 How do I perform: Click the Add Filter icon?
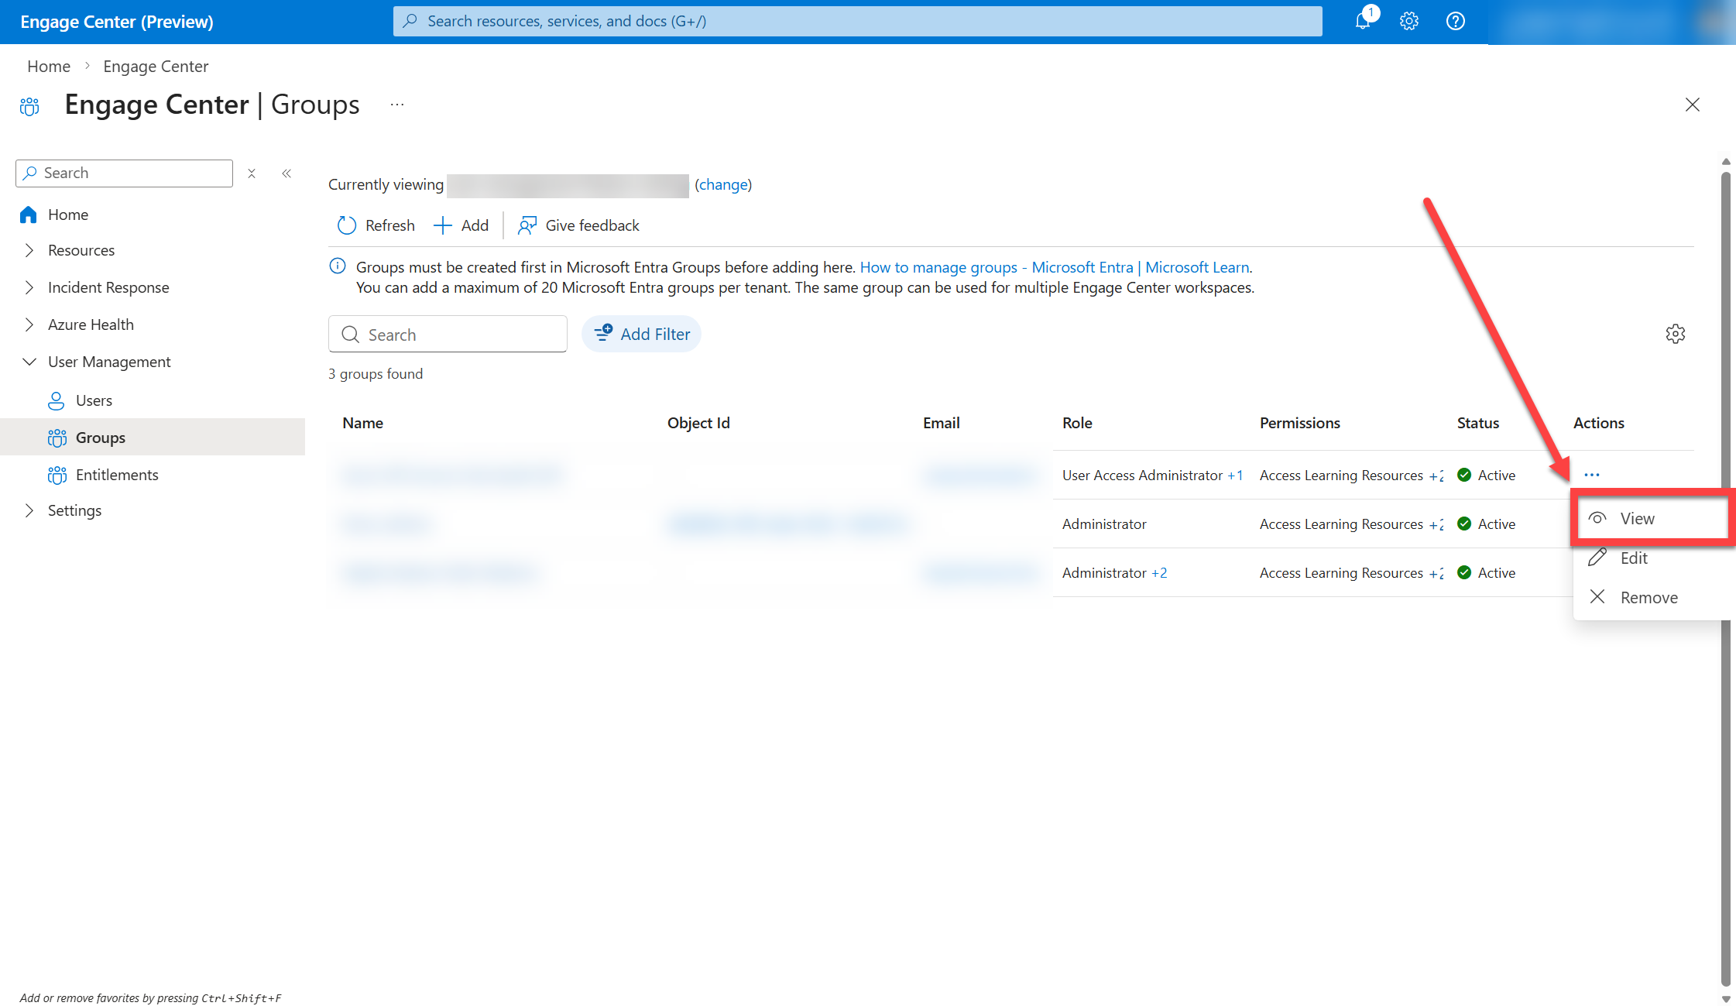(603, 333)
